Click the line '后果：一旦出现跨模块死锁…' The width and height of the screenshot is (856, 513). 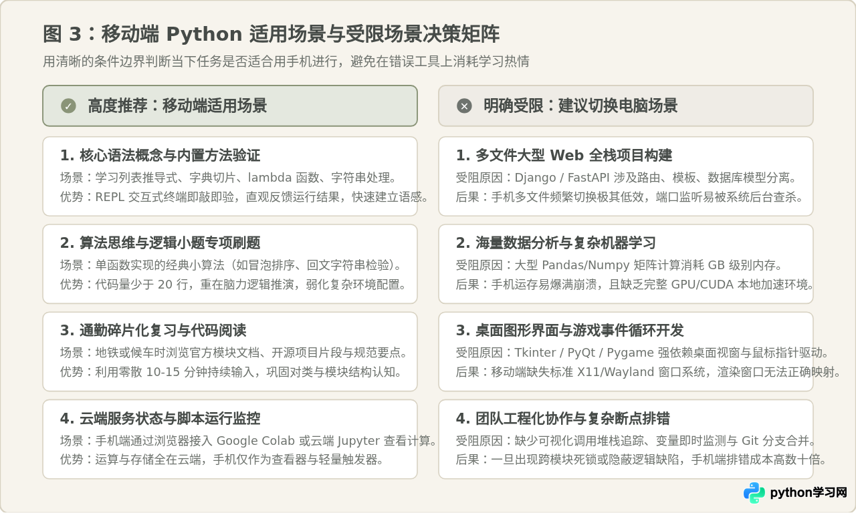[642, 460]
